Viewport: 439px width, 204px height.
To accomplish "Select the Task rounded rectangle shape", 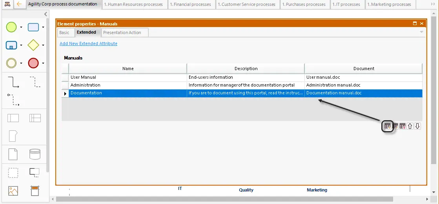I will click(33, 27).
